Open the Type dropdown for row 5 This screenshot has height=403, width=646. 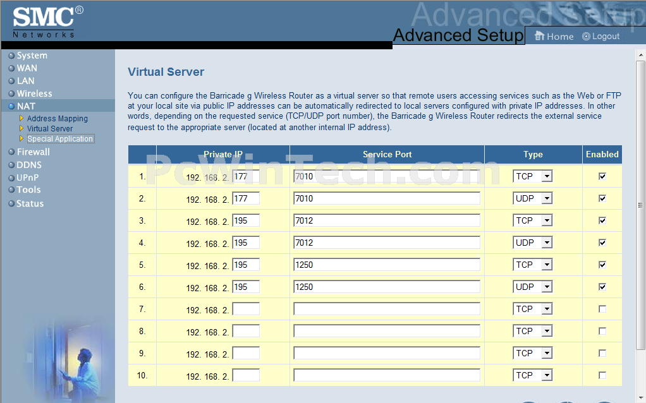pyautogui.click(x=532, y=265)
